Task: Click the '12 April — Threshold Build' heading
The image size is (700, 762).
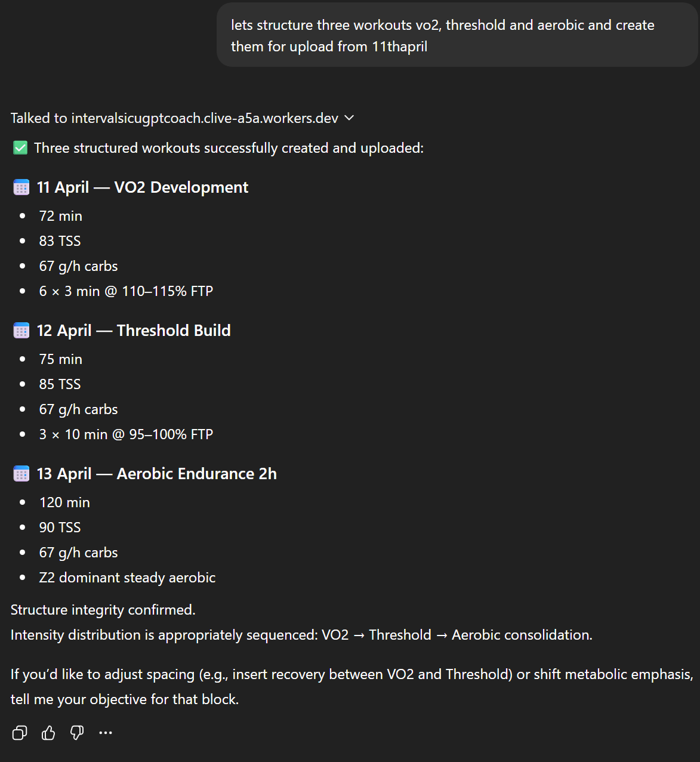Action: [x=134, y=331]
